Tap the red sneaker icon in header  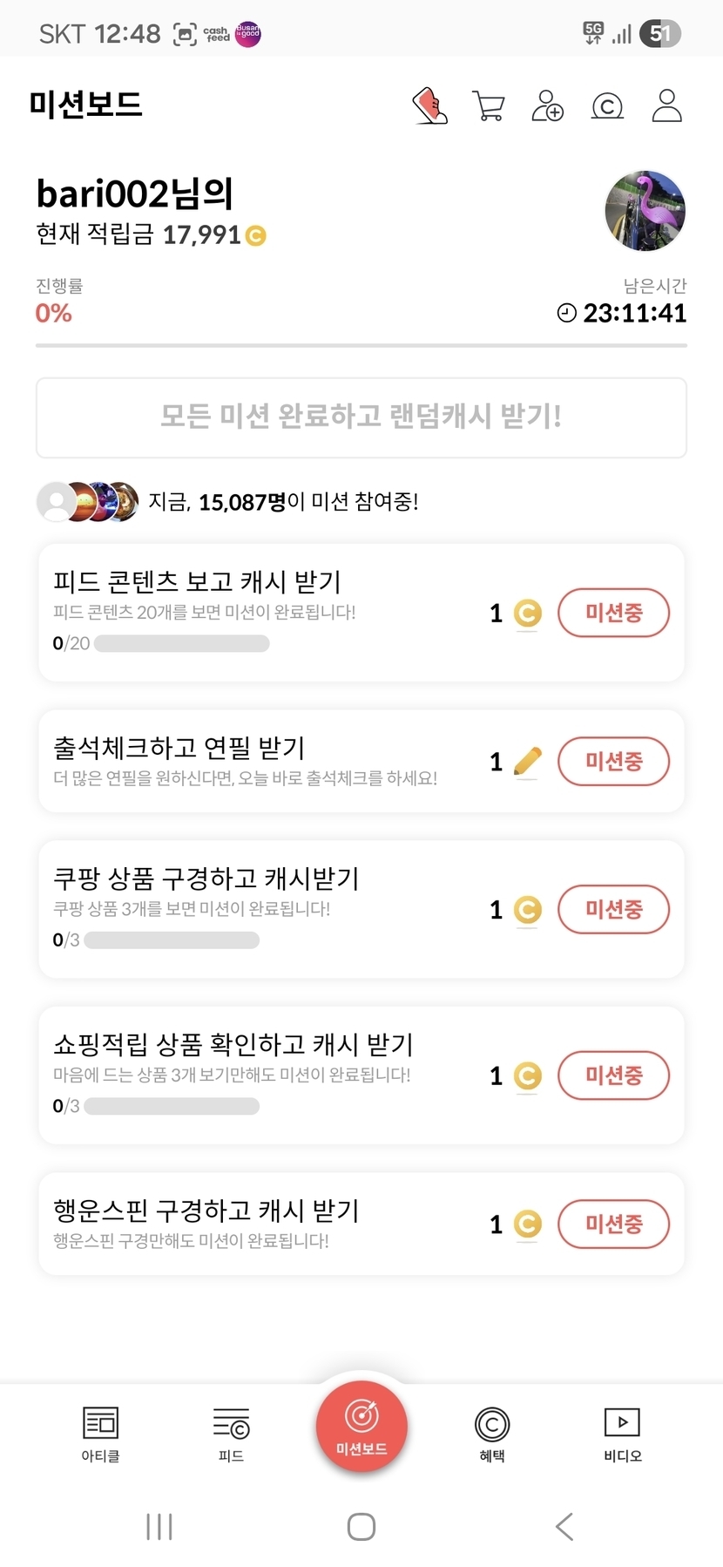(429, 106)
